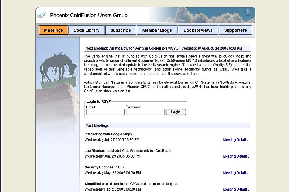Click the Author Bio paragraph about Jeff Garza
The image size is (289, 192).
click(x=167, y=87)
